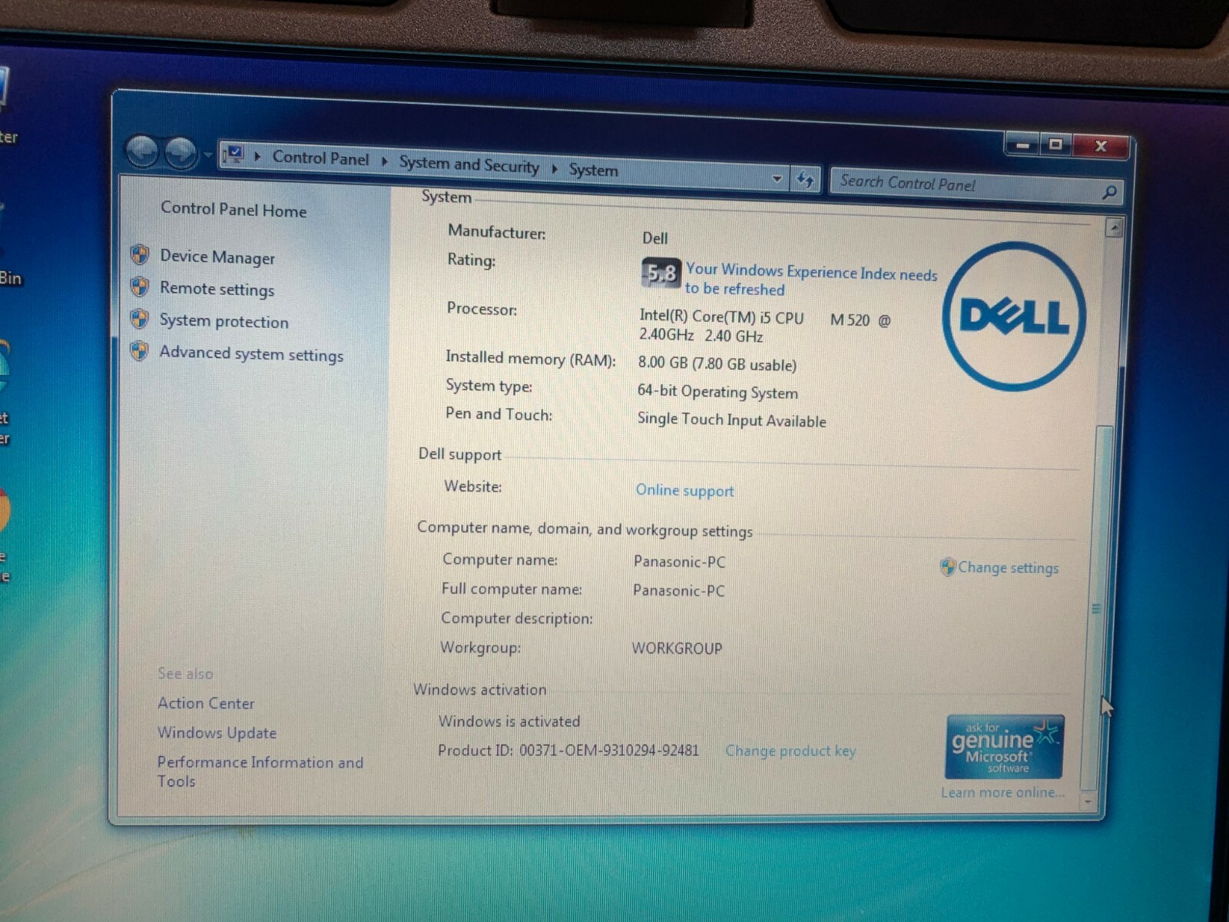Click the scrollbar up arrow

(1113, 227)
